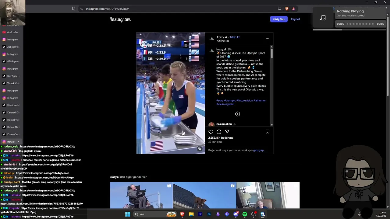
Task: View site information icon beside the URL
Action: [81, 9]
